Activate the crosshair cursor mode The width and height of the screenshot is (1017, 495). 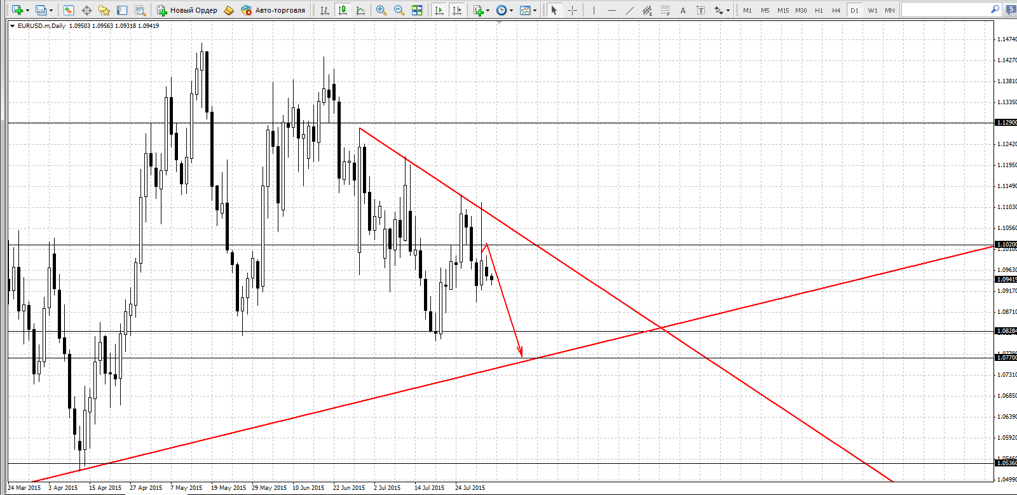[x=572, y=10]
